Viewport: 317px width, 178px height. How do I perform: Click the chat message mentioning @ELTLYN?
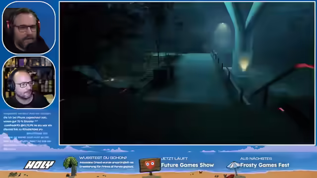pyautogui.click(x=28, y=128)
